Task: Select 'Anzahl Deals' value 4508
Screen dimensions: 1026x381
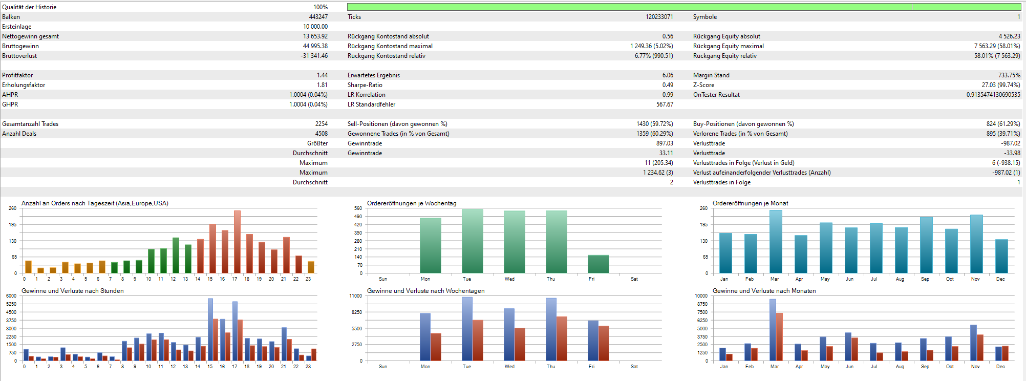Action: pyautogui.click(x=321, y=134)
